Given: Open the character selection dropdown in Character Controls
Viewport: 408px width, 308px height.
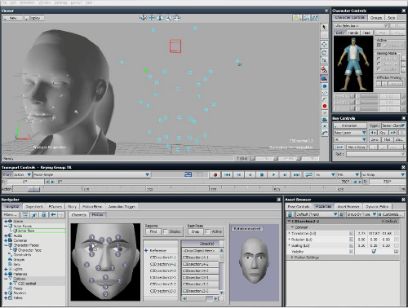Looking at the screenshot, I should point(361,26).
